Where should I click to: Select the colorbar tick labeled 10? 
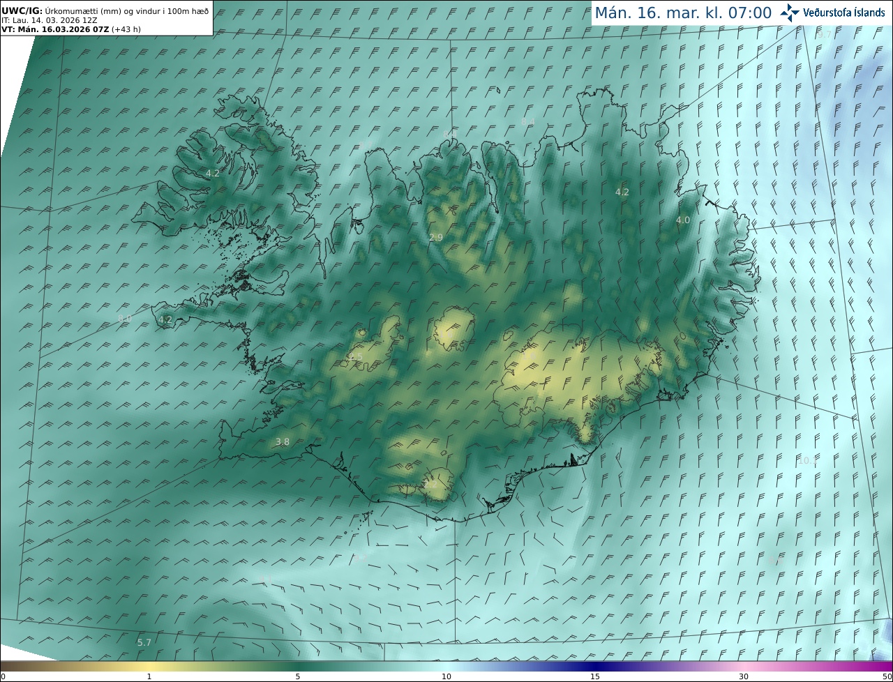[x=446, y=676]
